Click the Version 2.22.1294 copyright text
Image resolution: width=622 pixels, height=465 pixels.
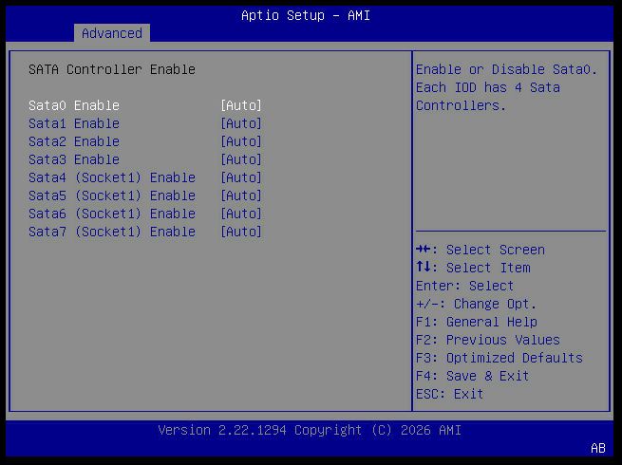point(310,430)
